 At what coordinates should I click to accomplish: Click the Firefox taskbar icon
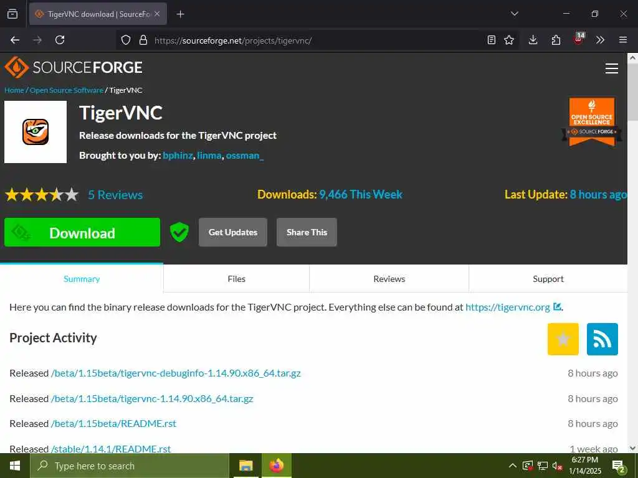276,466
